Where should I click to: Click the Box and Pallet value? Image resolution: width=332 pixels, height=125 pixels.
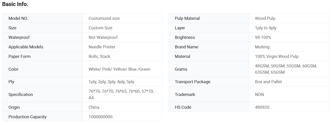click(268, 82)
